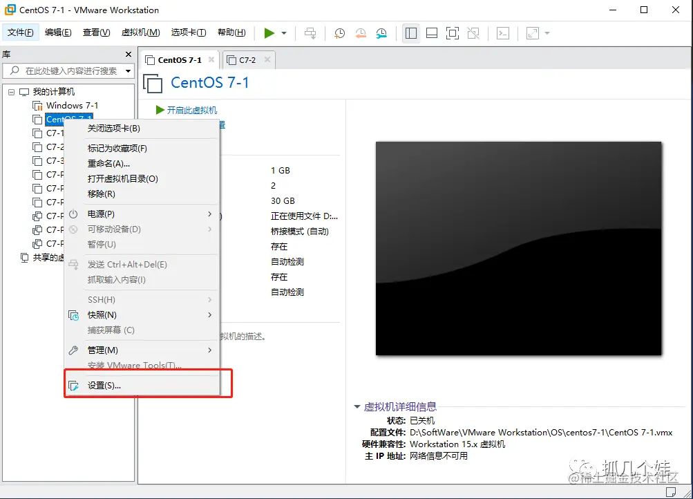Open dropdown arrow next to play button
The height and width of the screenshot is (499, 693).
pos(284,33)
